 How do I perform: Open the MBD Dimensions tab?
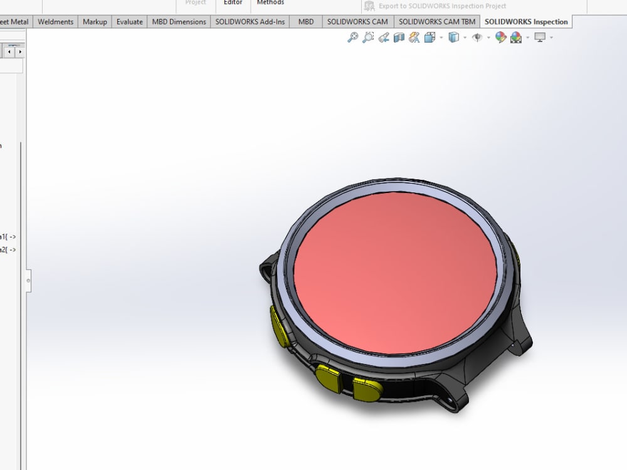click(179, 21)
